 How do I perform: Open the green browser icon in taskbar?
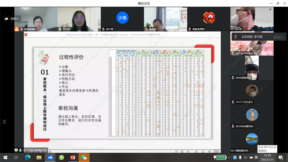click(x=61, y=157)
